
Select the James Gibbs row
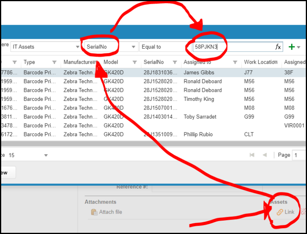point(199,73)
